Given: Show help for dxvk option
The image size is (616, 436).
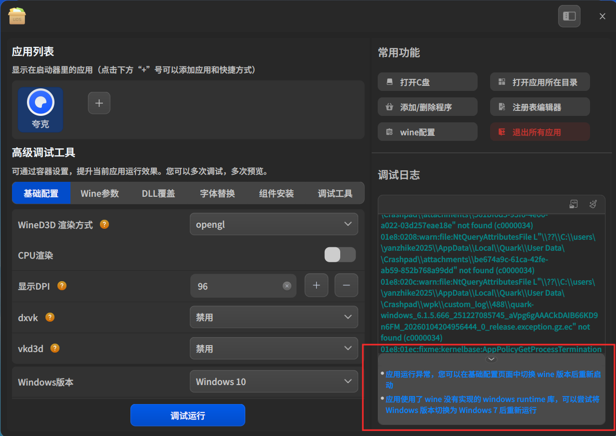Looking at the screenshot, I should point(50,317).
